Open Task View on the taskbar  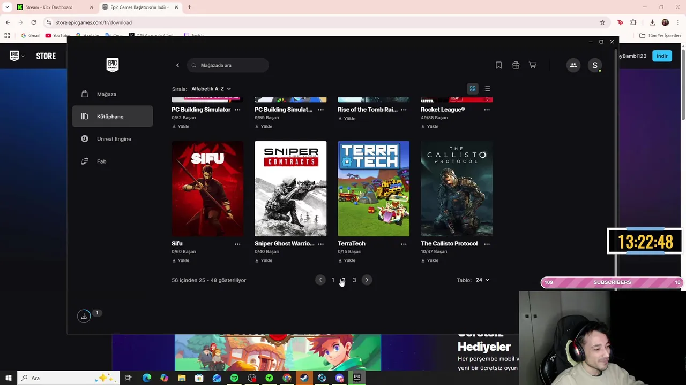coord(129,378)
